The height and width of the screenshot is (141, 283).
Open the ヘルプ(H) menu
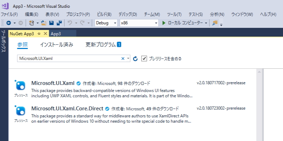(268, 14)
